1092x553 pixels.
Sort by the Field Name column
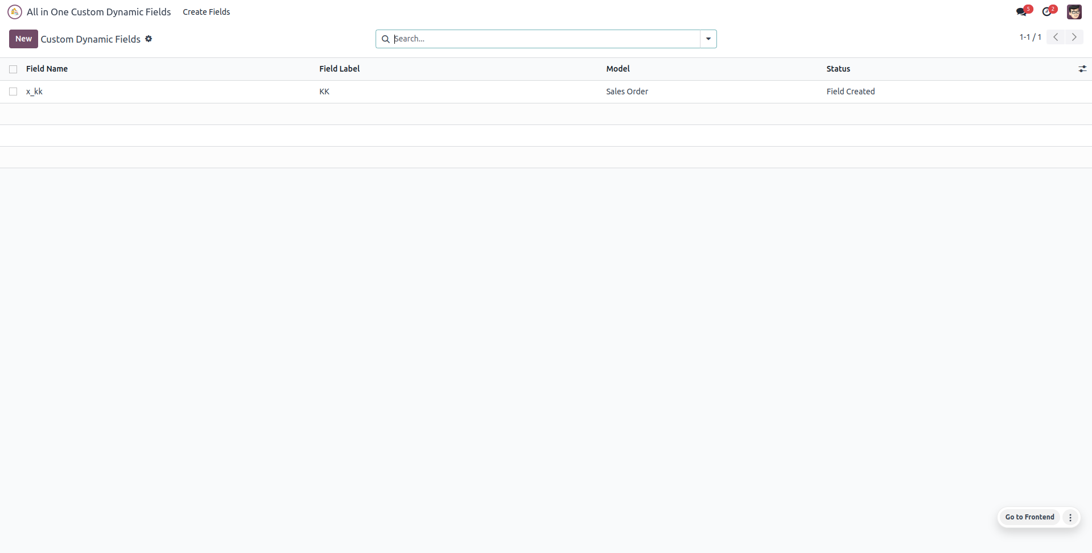pyautogui.click(x=47, y=69)
